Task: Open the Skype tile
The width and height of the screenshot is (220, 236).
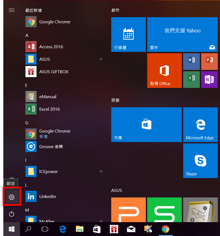Action: pyautogui.click(x=200, y=161)
